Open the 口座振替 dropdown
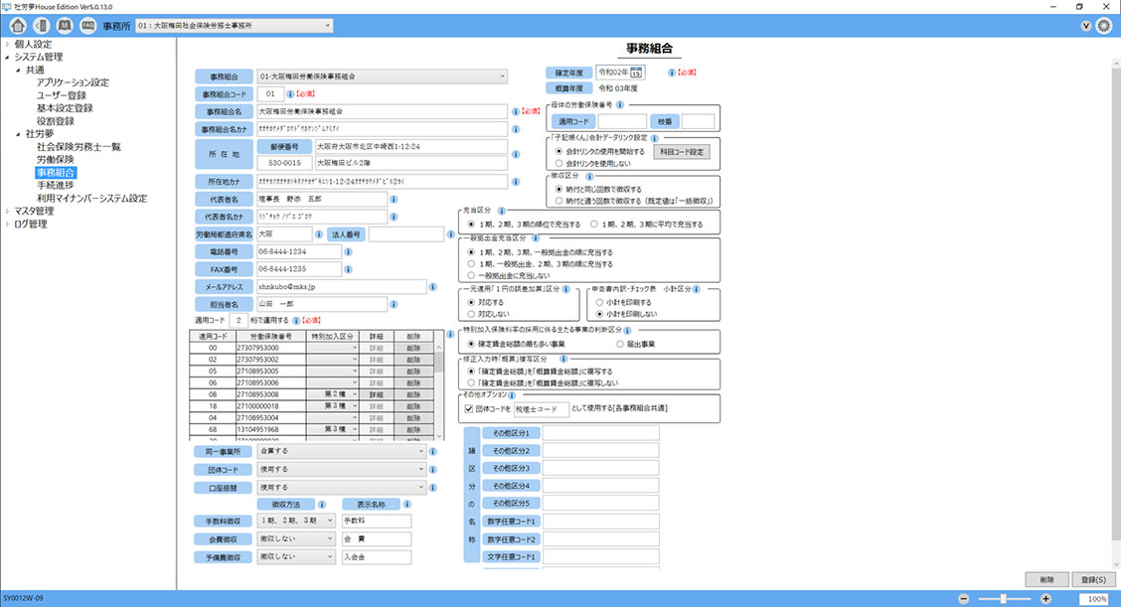The image size is (1121, 607). click(342, 488)
